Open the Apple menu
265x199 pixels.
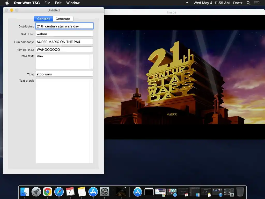7,3
